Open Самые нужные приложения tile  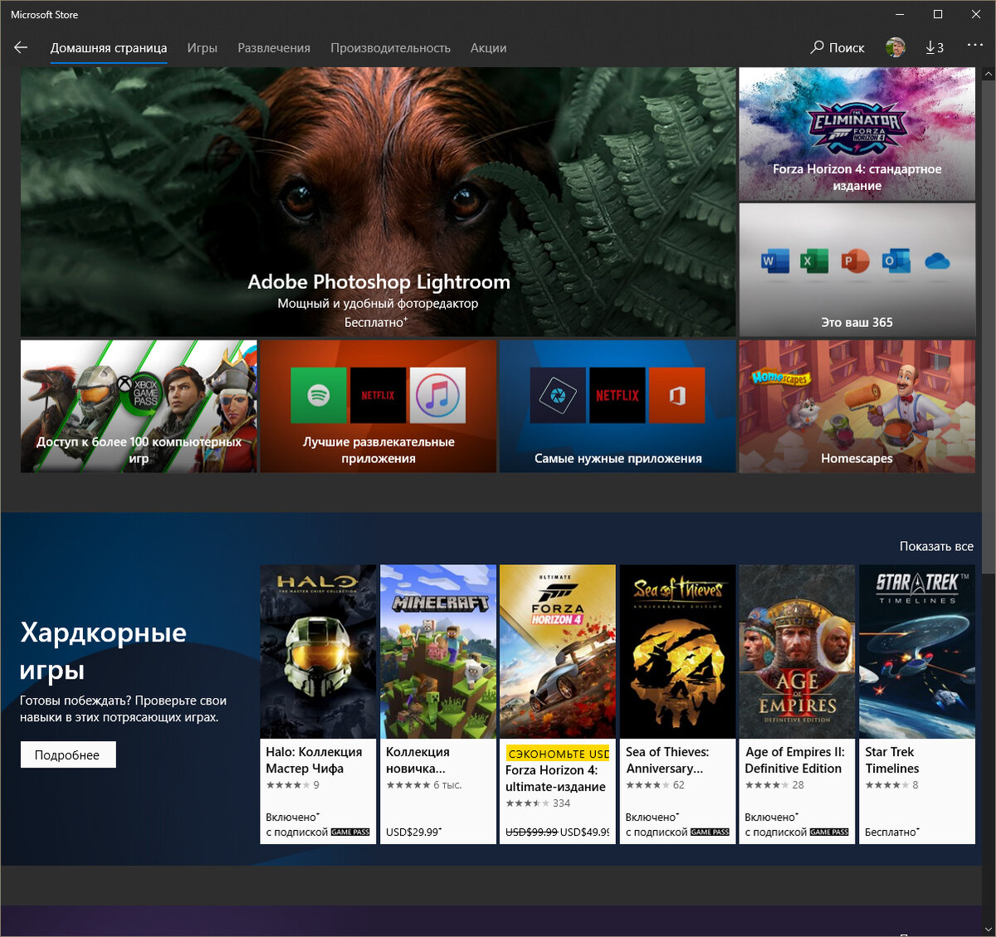pos(618,406)
